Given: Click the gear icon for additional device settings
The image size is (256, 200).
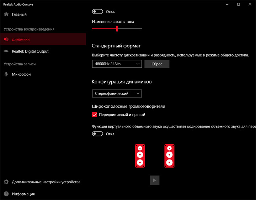Looking at the screenshot, I should (x=6, y=182).
